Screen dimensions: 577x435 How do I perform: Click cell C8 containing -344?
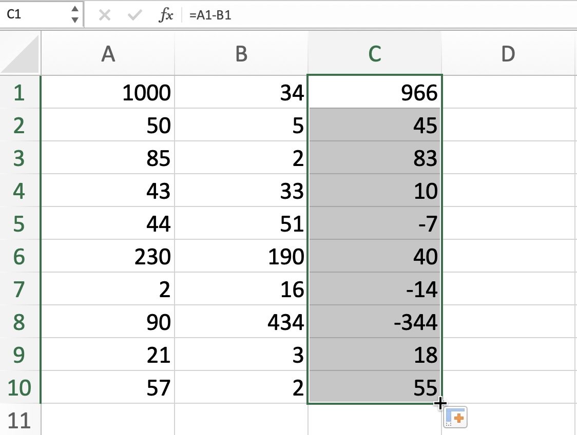[375, 321]
